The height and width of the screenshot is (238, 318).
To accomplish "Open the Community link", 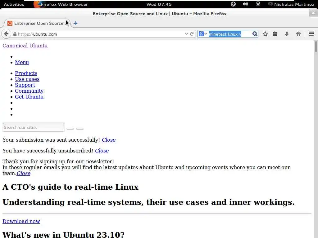I will tap(29, 91).
